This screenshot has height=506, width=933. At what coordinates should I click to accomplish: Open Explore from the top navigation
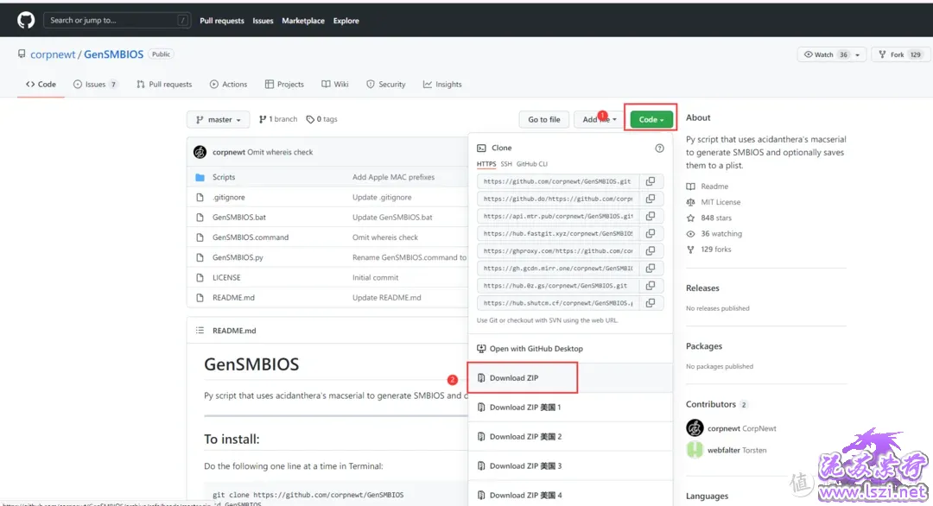point(346,21)
